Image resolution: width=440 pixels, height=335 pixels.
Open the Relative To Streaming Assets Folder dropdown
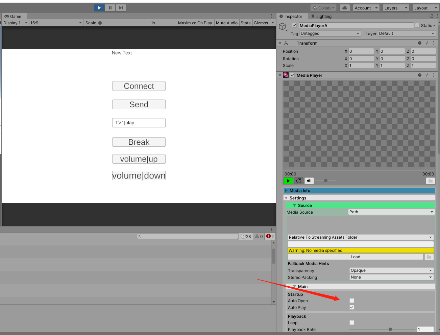point(360,237)
